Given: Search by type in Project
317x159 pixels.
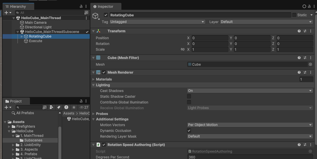Looking at the screenshot, I should tap(51, 107).
